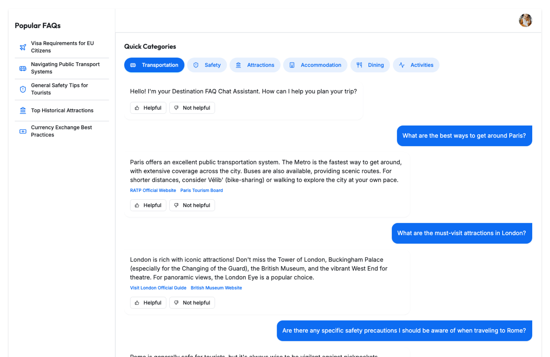The height and width of the screenshot is (357, 550).
Task: Click the banknote icon beside Currency Exchange
Action: 23,131
